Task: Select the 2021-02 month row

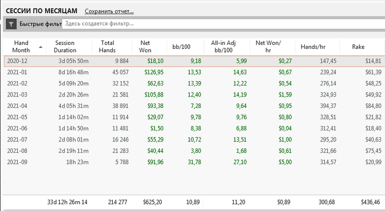Action: (194, 83)
